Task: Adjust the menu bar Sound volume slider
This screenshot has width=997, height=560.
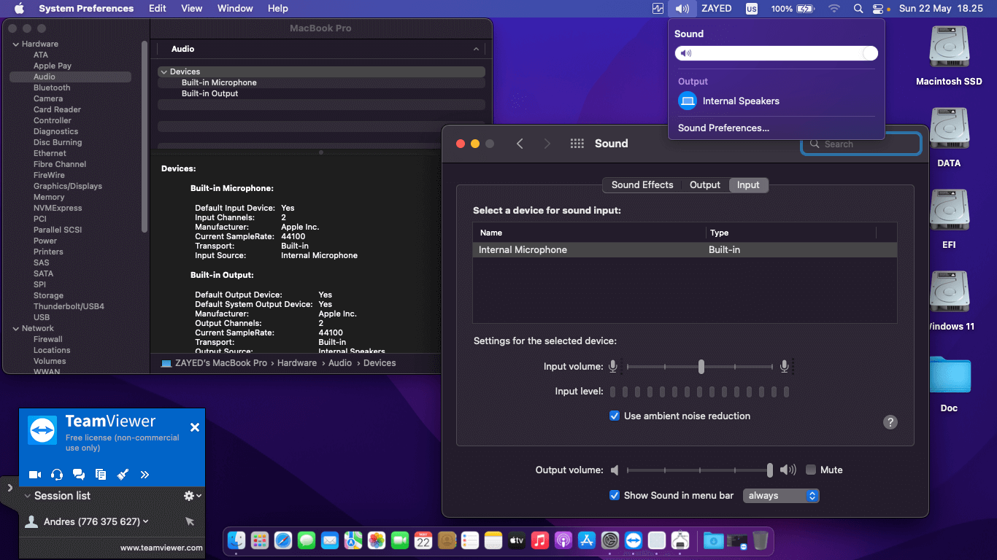Action: coord(777,53)
